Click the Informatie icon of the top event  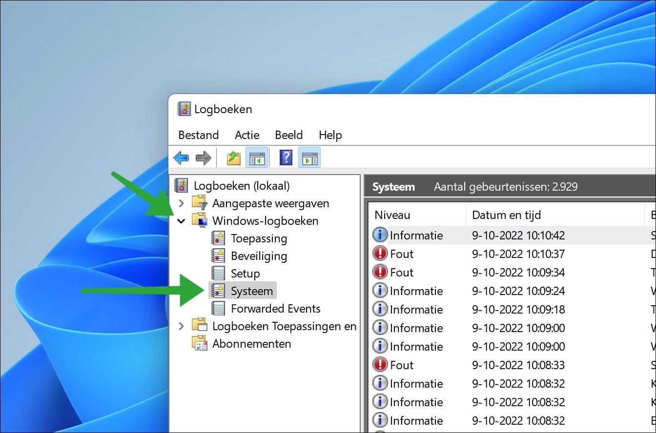tap(380, 235)
